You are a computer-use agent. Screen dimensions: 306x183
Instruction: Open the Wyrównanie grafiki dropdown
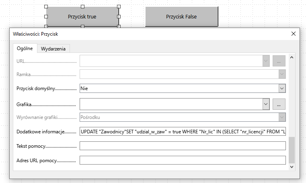tap(282, 117)
